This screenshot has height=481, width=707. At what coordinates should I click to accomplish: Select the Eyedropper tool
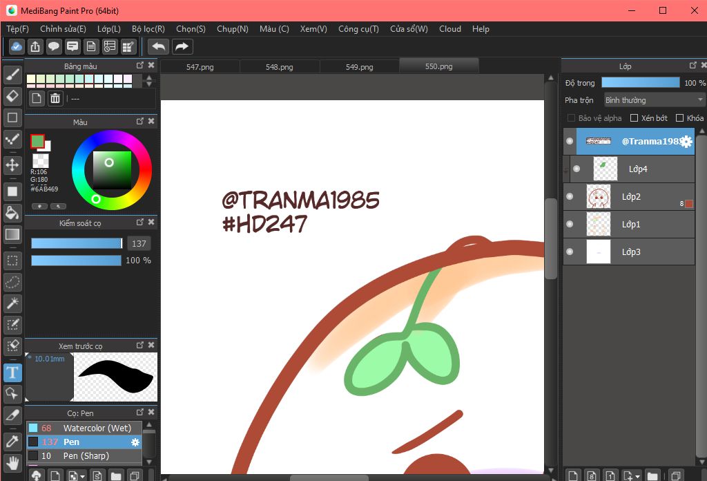[x=12, y=442]
